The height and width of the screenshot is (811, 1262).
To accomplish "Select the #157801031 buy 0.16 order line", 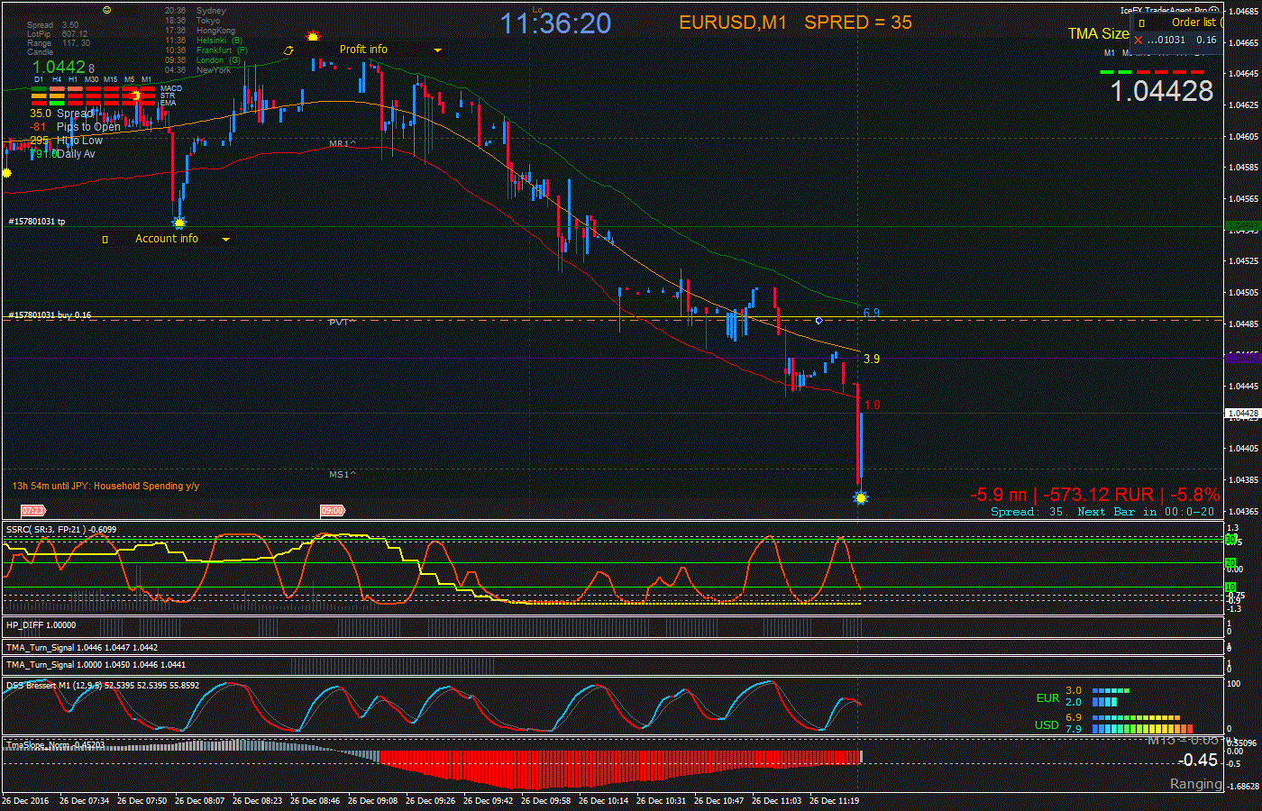I will 50,315.
